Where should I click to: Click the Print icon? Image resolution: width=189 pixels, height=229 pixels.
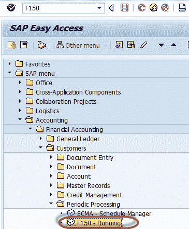[182, 8]
